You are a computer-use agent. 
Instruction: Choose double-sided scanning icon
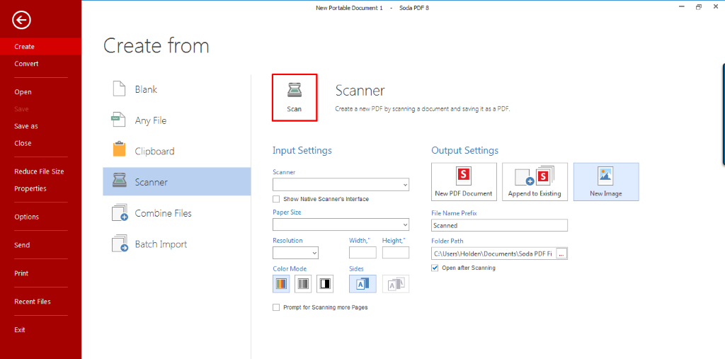[x=396, y=284]
